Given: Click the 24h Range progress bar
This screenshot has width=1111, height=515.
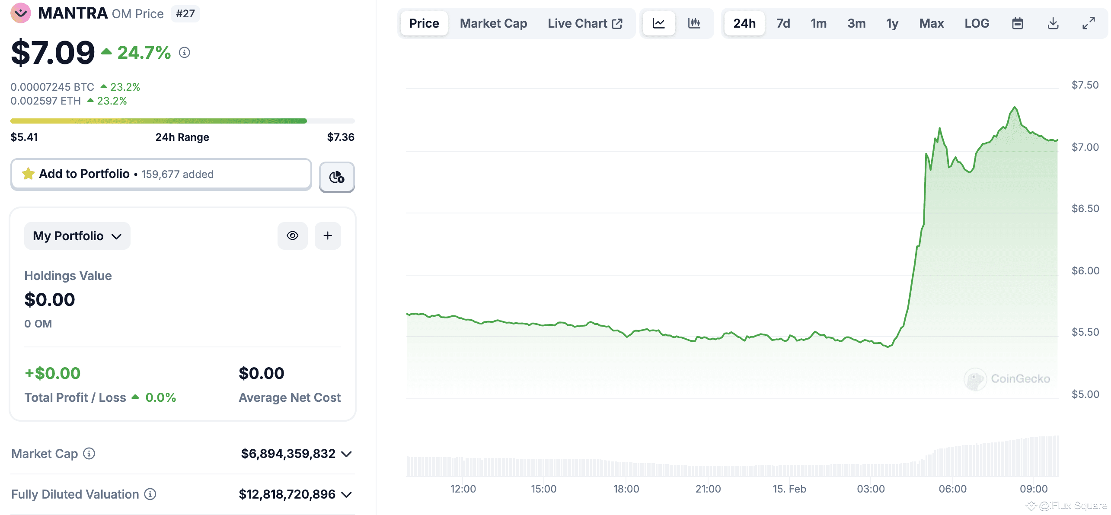Looking at the screenshot, I should 182,121.
